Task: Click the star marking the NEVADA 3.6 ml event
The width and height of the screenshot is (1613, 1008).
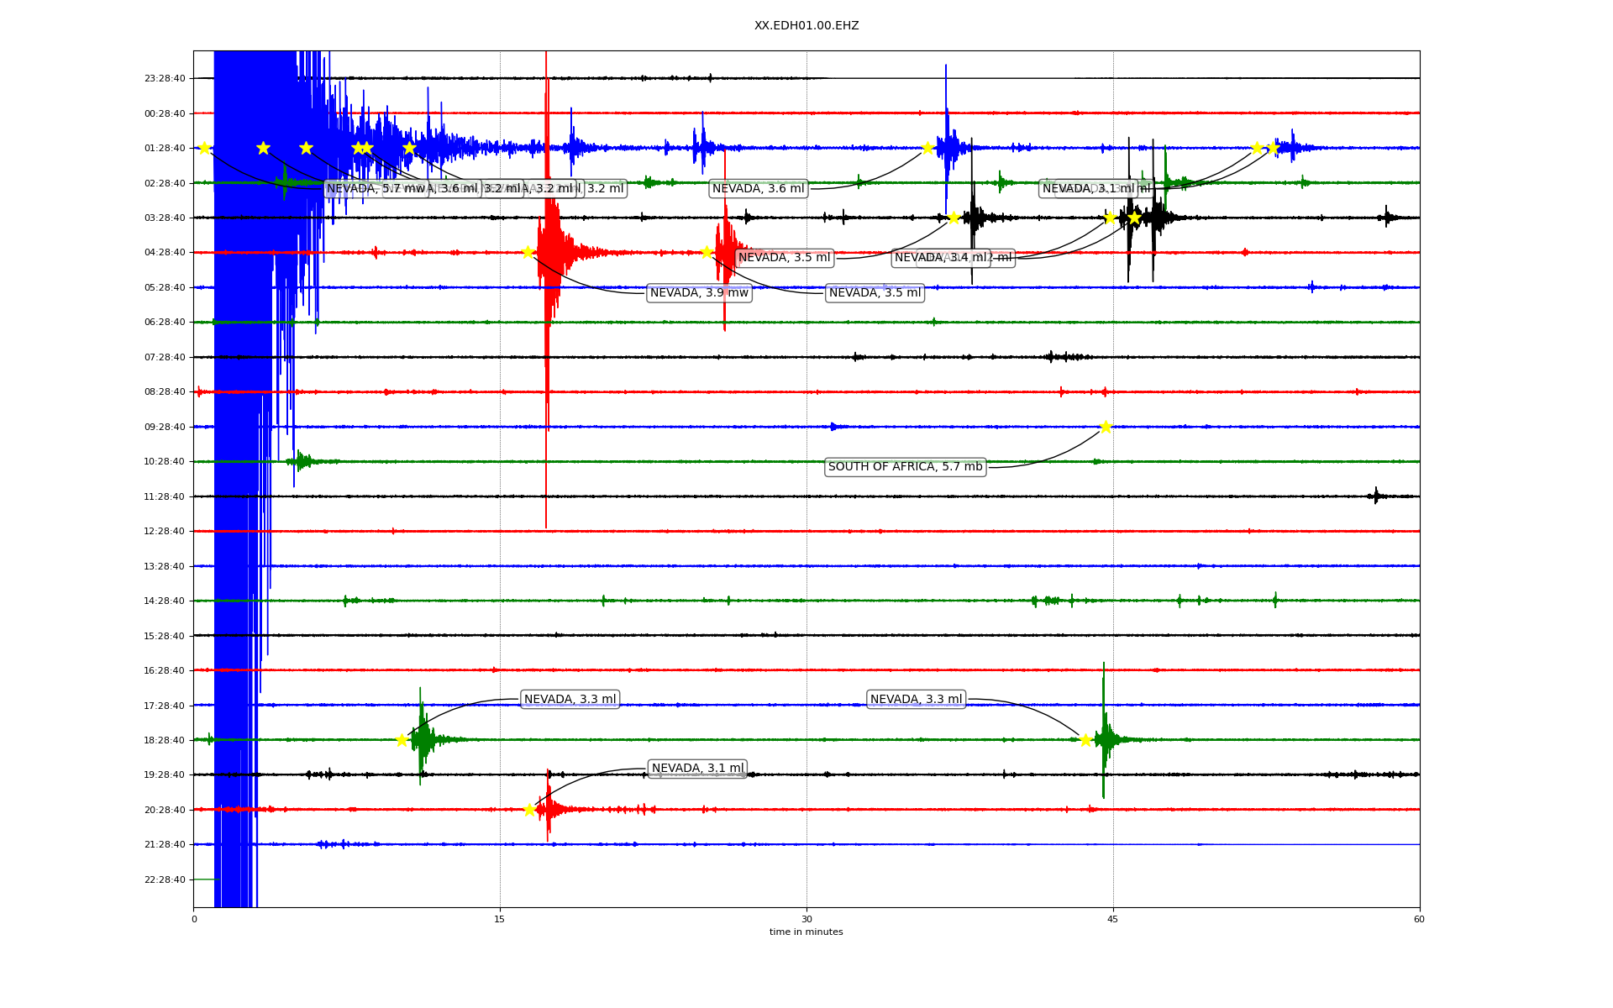Action: pos(927,148)
